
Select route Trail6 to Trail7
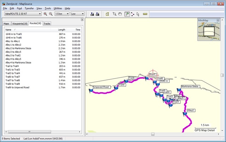click(x=43, y=77)
